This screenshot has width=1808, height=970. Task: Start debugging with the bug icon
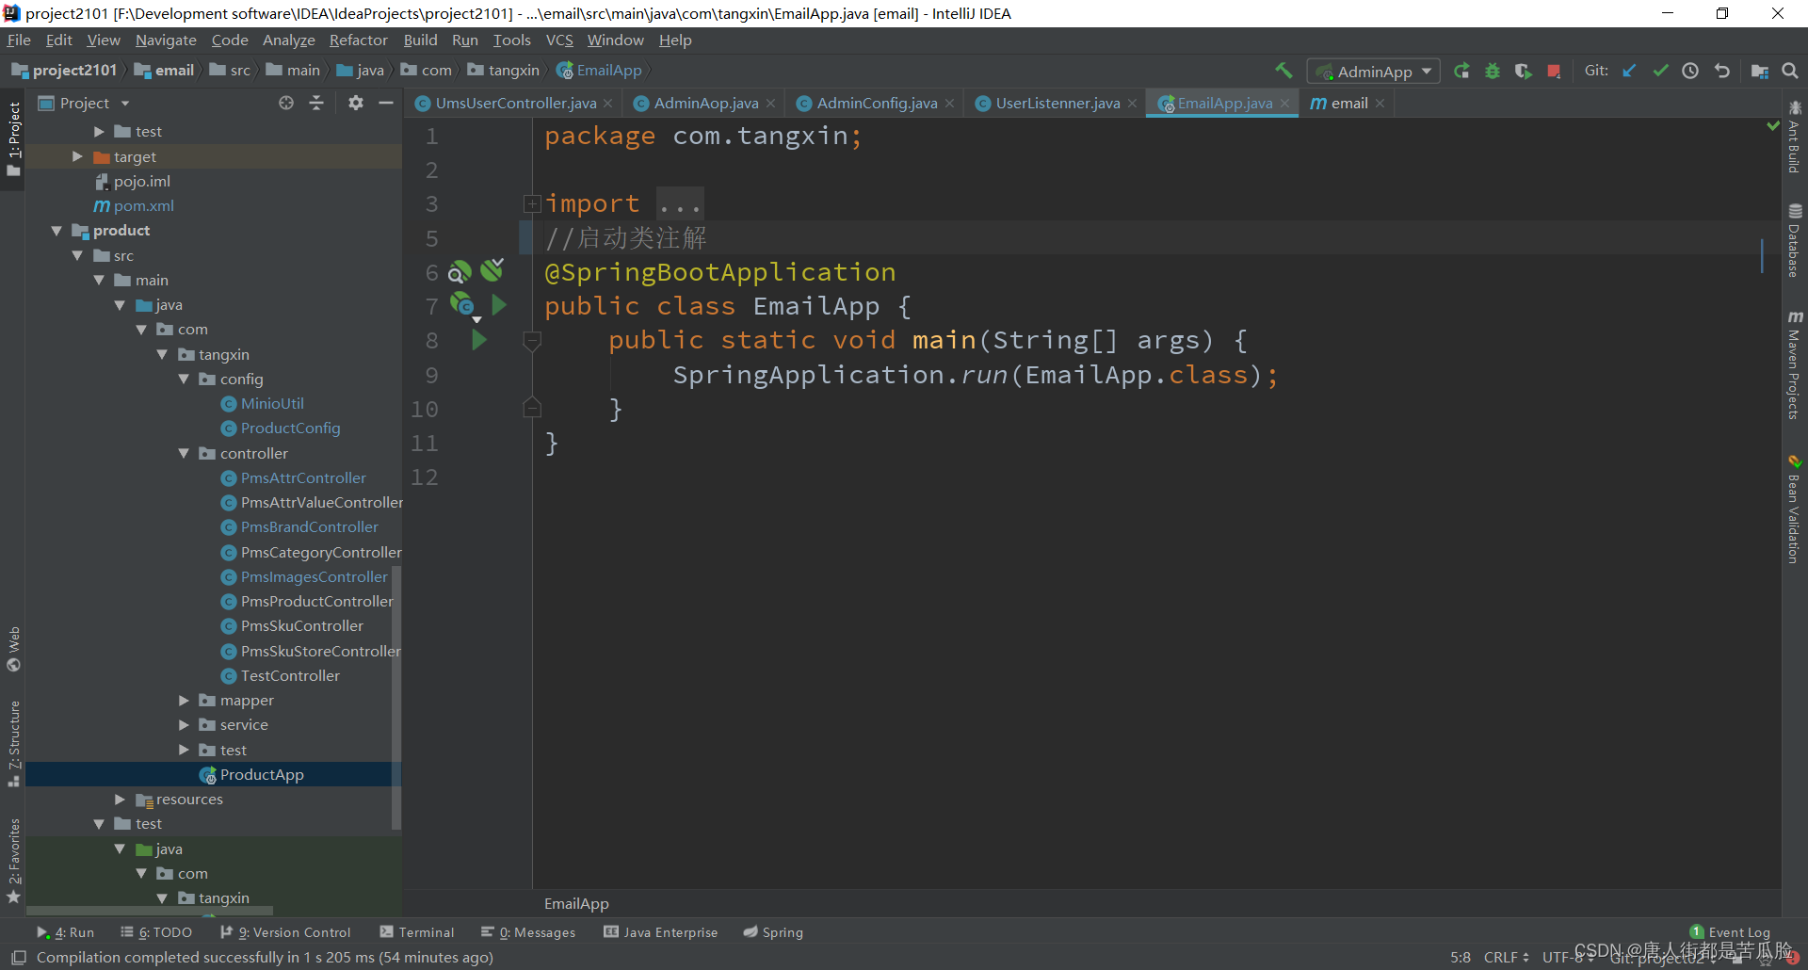click(1493, 72)
